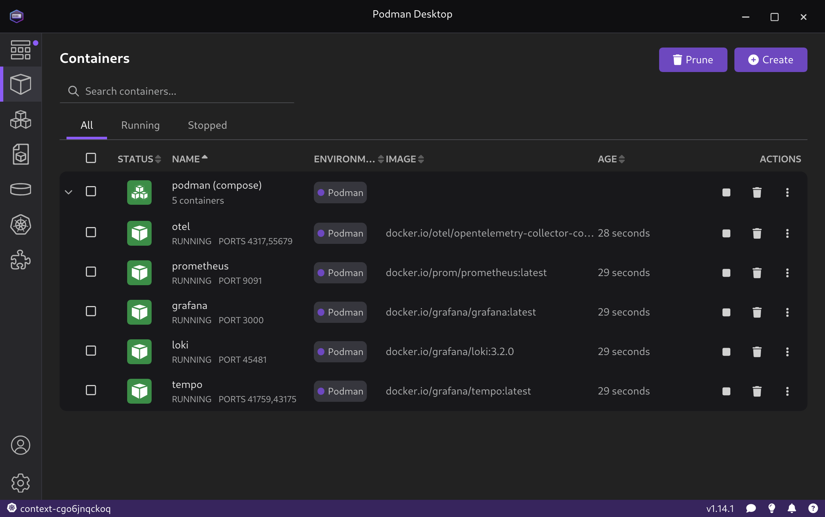Open the Pods section in sidebar
The height and width of the screenshot is (517, 825).
pyautogui.click(x=20, y=120)
